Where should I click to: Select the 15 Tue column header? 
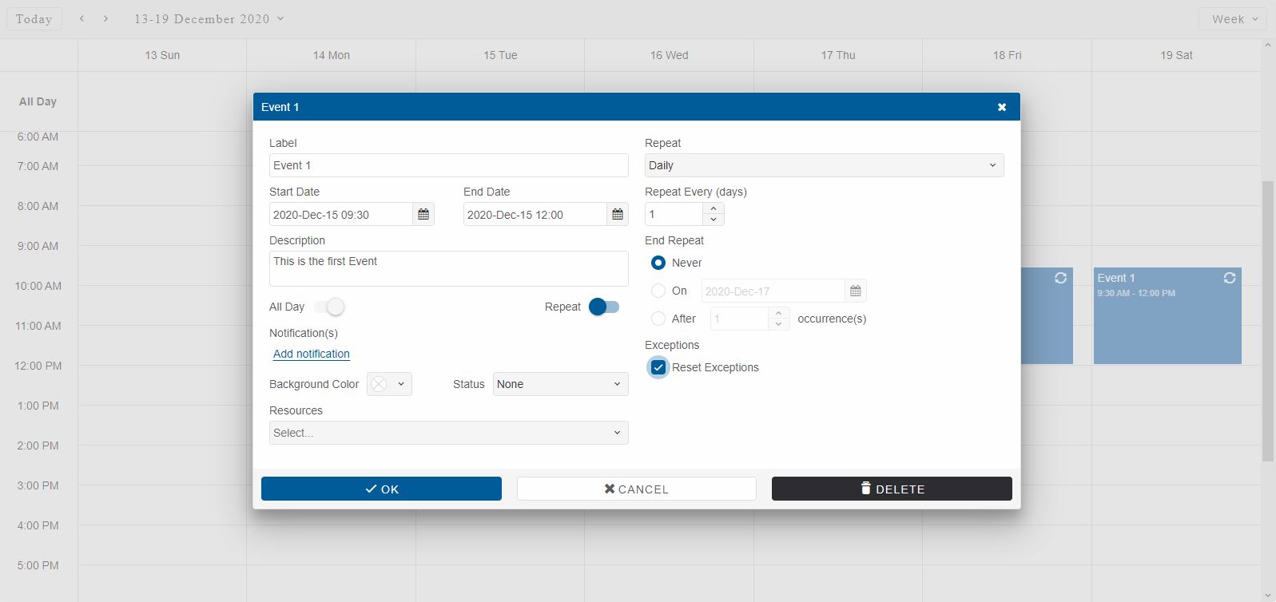click(x=500, y=55)
